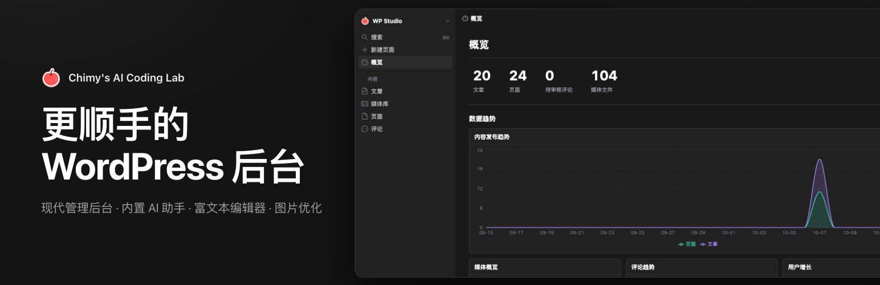Screen dimensions: 880x285
Task: Click the 09-15 date label on chart axis
Action: pyautogui.click(x=486, y=233)
